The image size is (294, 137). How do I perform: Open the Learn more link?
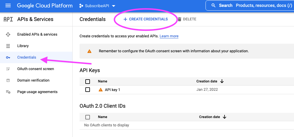point(169,36)
